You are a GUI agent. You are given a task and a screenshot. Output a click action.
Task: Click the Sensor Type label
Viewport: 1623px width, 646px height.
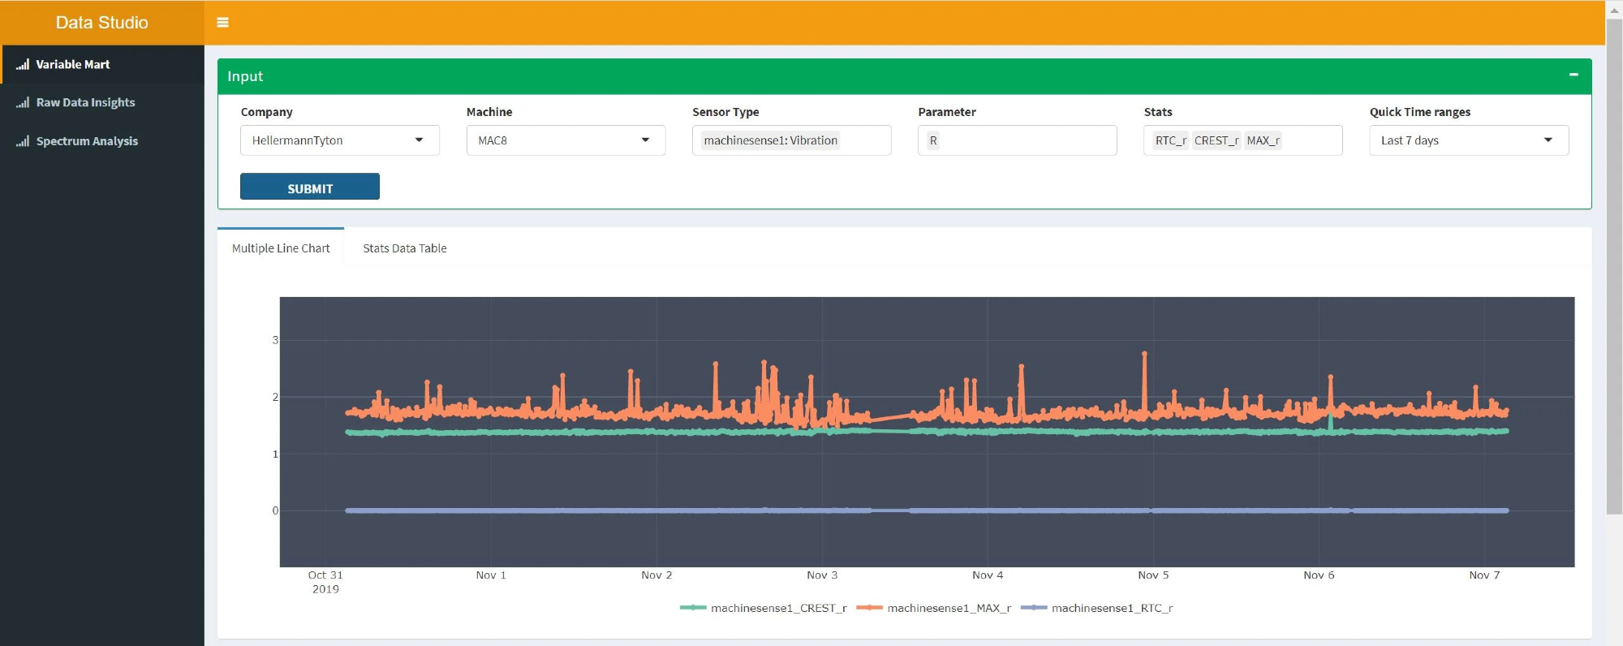coord(725,112)
